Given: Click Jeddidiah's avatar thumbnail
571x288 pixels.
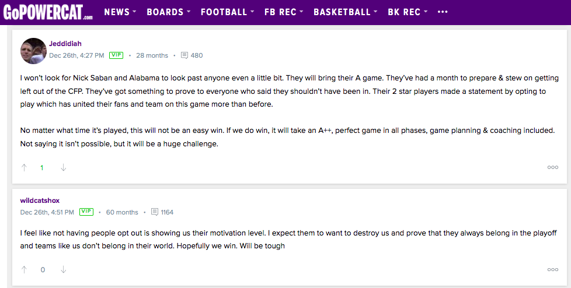Looking at the screenshot, I should (33, 51).
